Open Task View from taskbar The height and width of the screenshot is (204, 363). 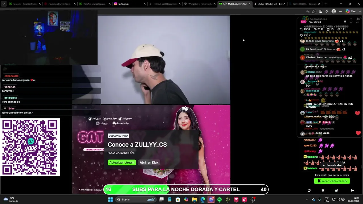(161, 199)
